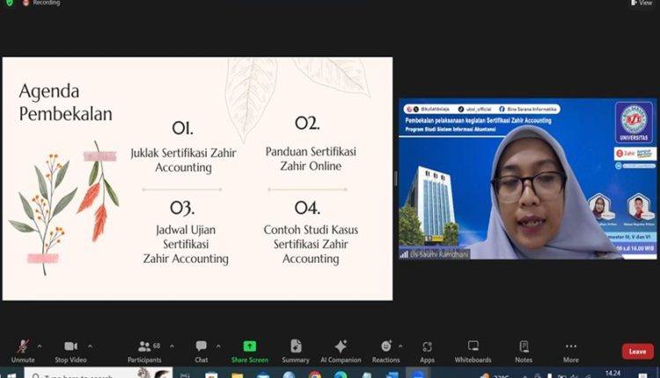Viewport: 660px width, 378px height.
Task: Expand the arrow next to Participants
Action: coord(172,346)
